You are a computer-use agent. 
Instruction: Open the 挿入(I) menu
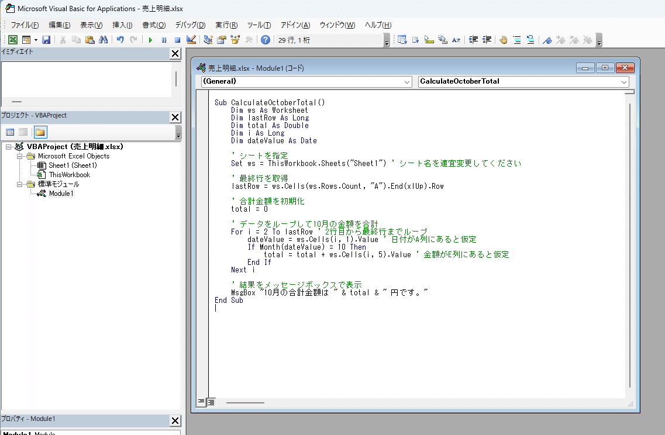point(122,25)
